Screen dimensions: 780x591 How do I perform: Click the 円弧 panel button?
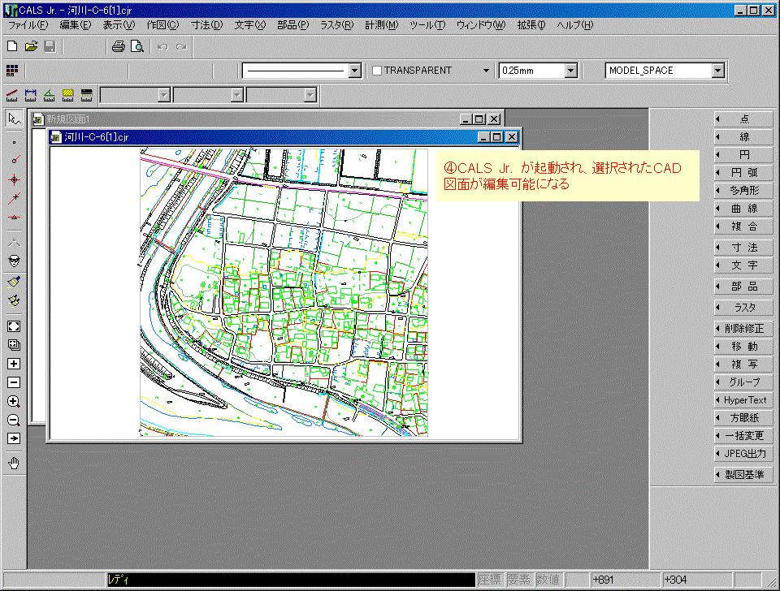743,173
